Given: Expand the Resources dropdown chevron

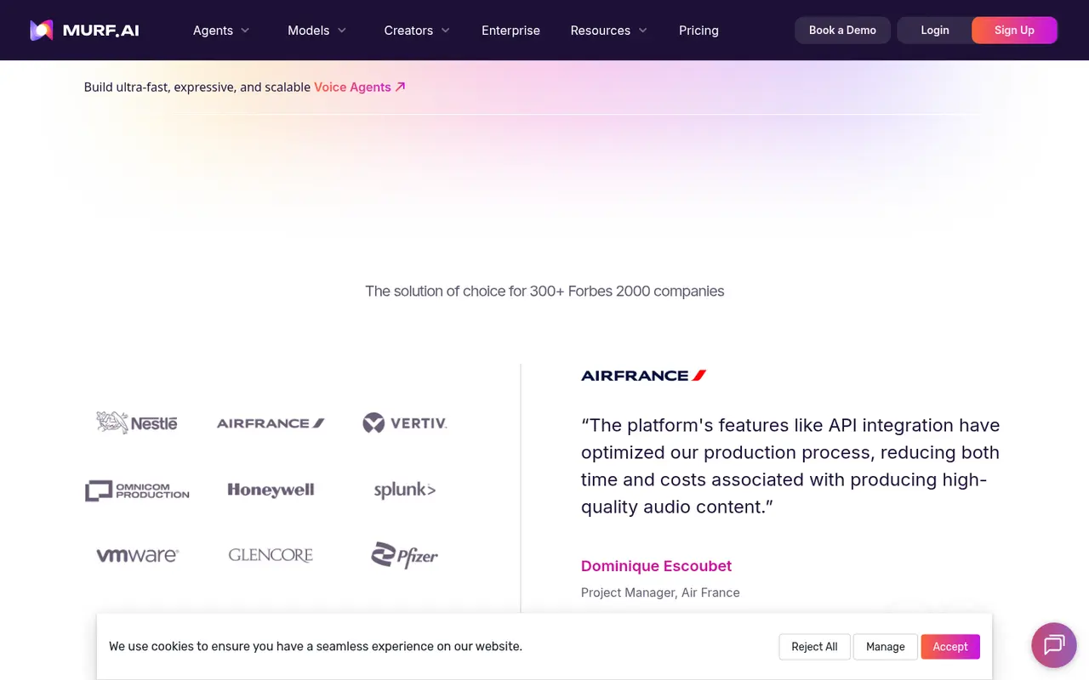Looking at the screenshot, I should (x=643, y=31).
